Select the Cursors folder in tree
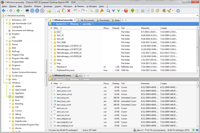Image resolution: width=200 pixels, height=133 pixels. point(18,111)
